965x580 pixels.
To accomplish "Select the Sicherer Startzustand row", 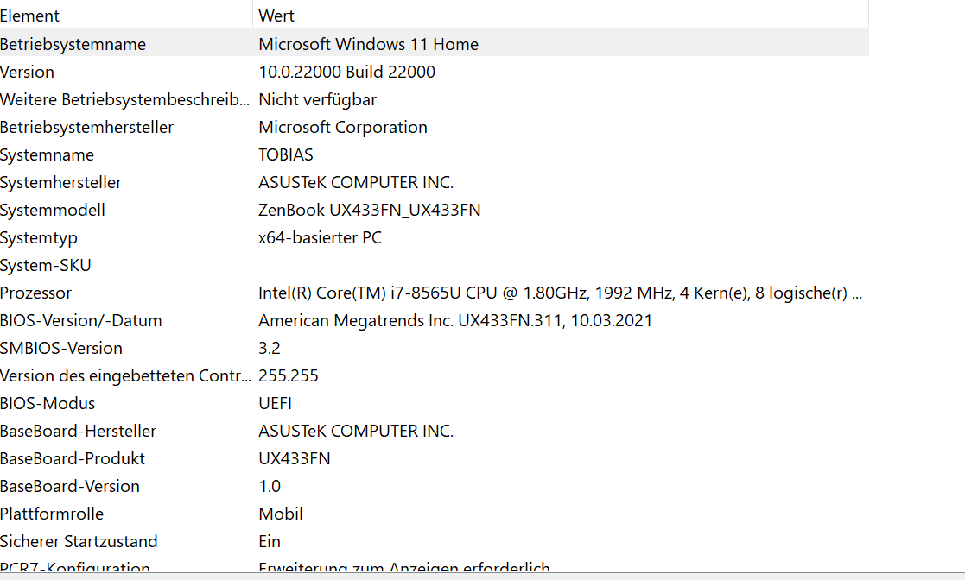I will click(434, 542).
